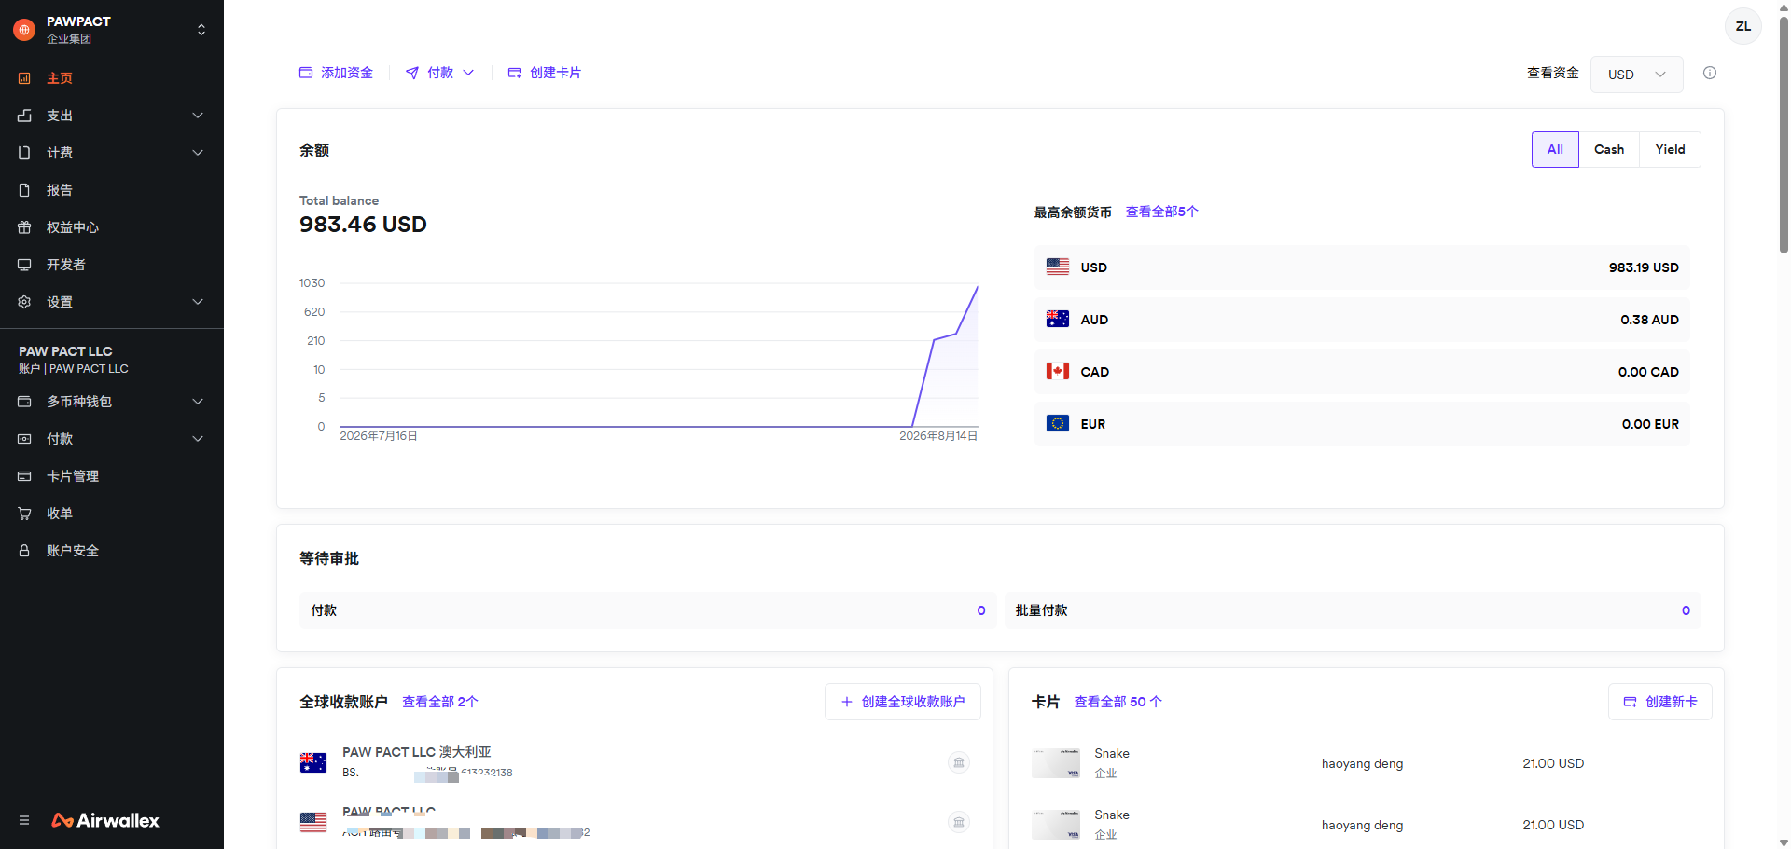Open 权益中心 in sidebar
1791x849 pixels.
[73, 227]
